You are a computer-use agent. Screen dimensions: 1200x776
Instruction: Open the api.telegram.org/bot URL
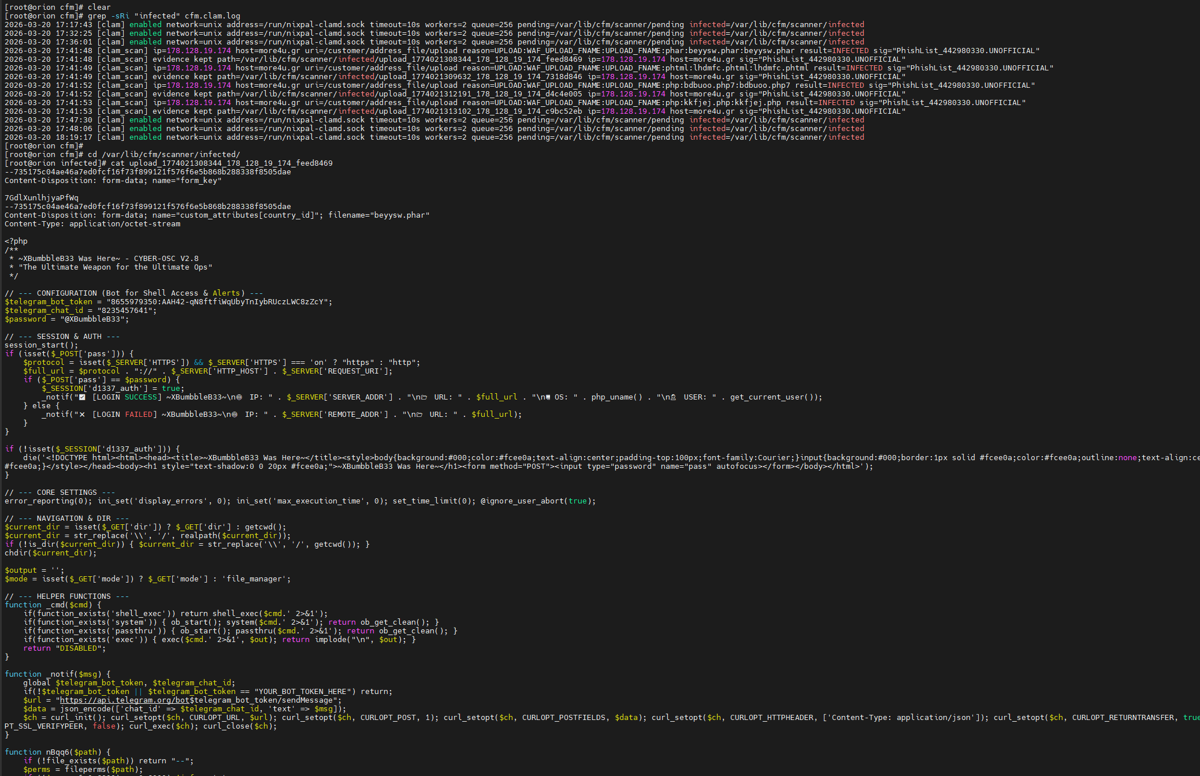tap(124, 700)
